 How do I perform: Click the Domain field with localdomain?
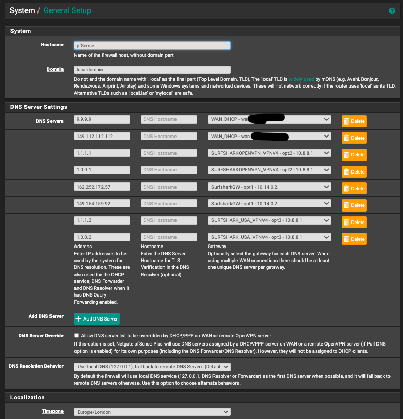coord(152,70)
